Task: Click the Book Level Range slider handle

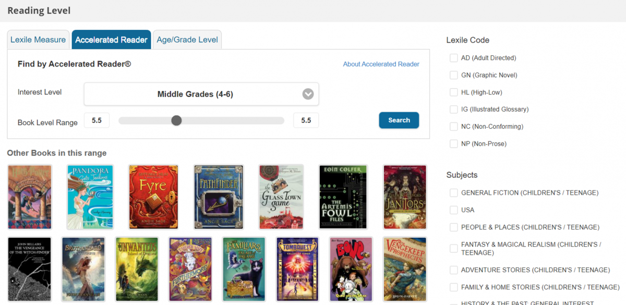Action: [x=176, y=120]
